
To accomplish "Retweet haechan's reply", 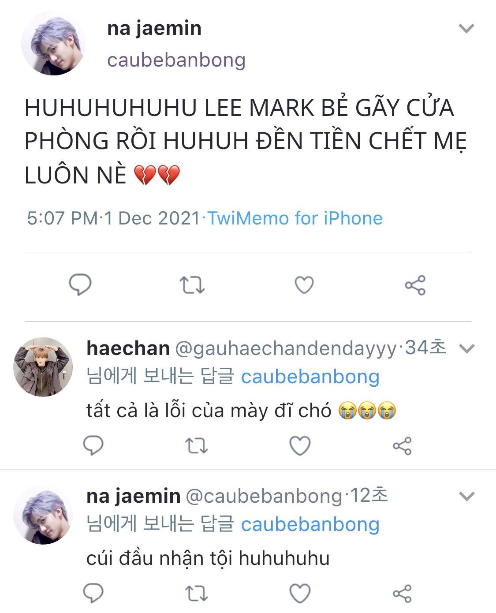I will 196,446.
